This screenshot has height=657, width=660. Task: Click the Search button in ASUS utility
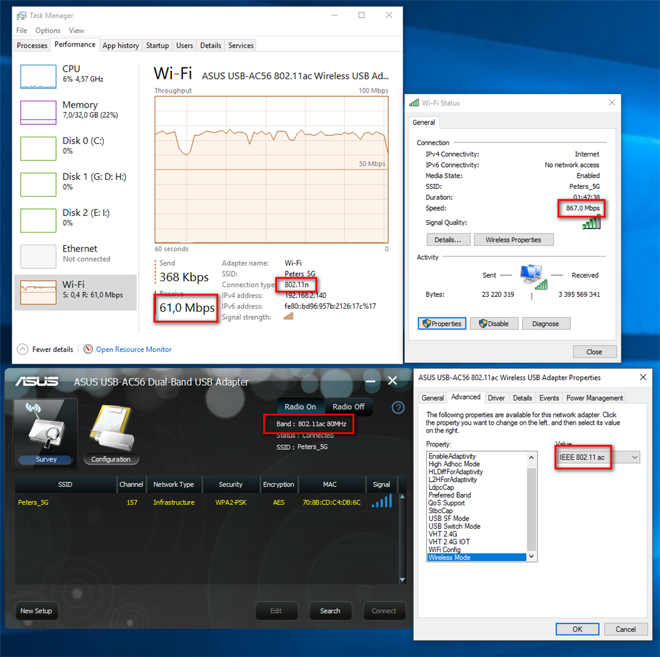click(x=331, y=611)
